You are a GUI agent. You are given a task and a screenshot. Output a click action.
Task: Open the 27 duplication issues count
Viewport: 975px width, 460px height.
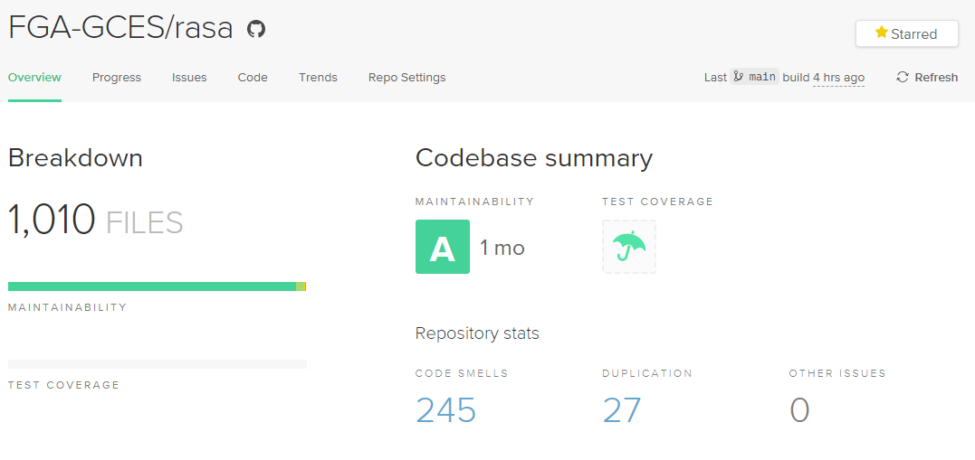pos(622,409)
